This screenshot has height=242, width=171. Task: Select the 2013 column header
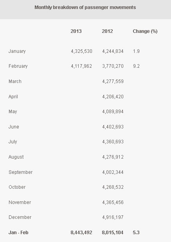tap(76, 31)
